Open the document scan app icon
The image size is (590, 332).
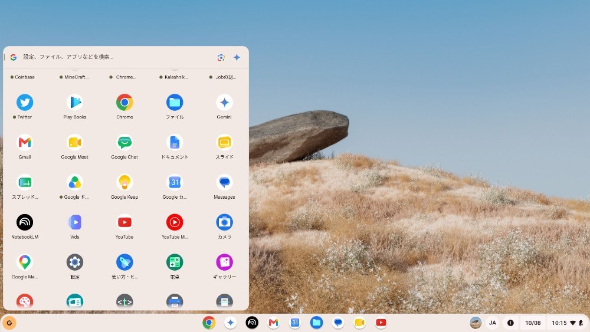coord(224,301)
